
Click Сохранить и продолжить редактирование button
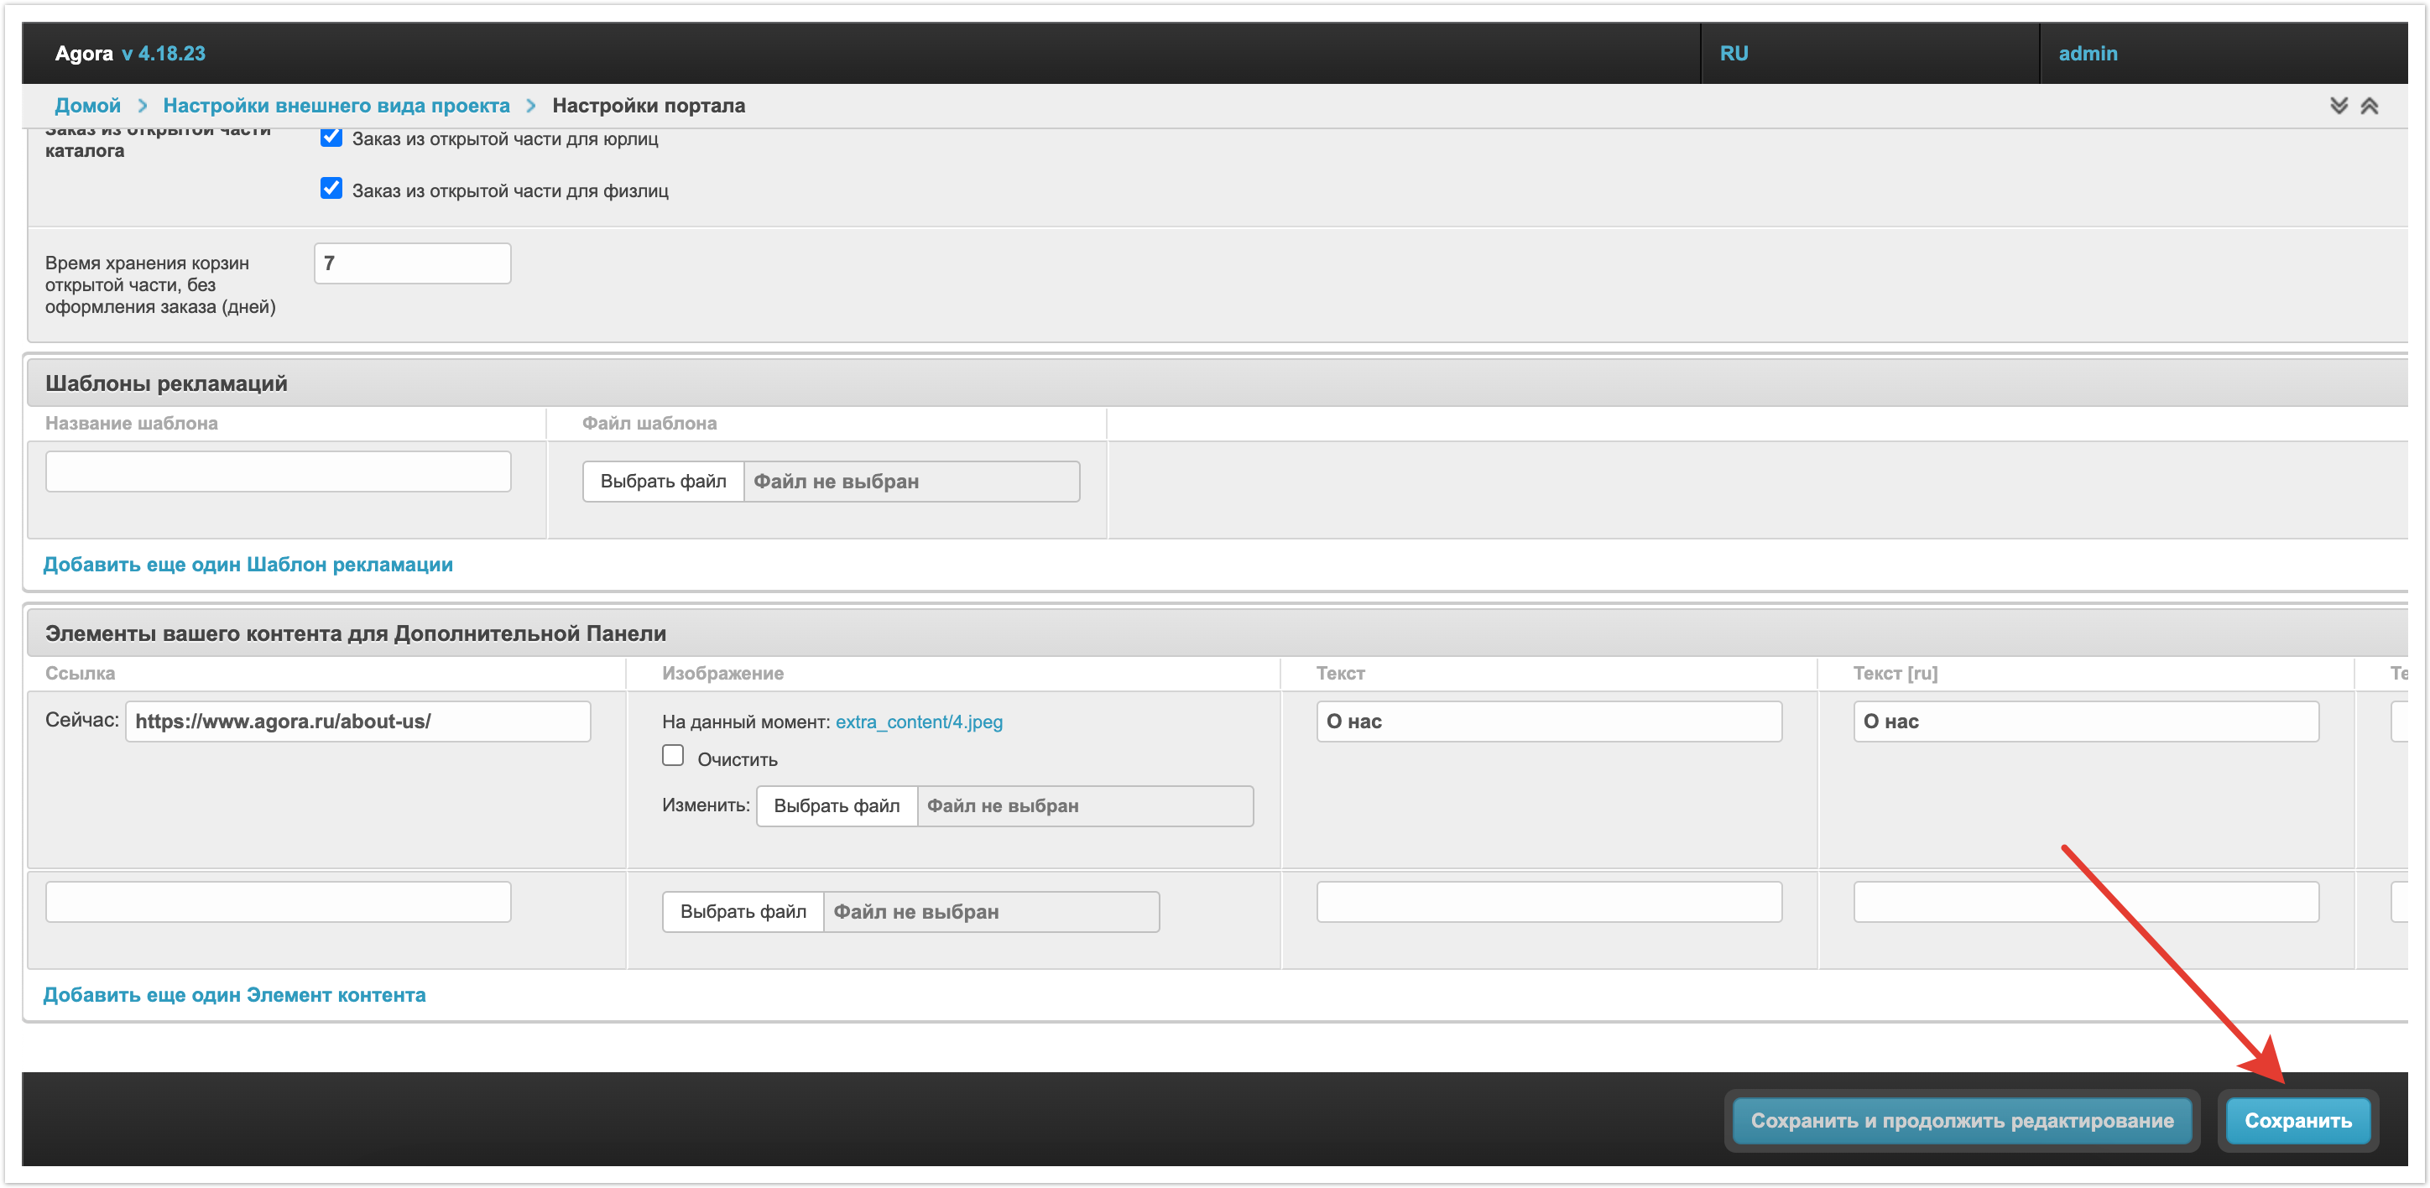click(1961, 1120)
